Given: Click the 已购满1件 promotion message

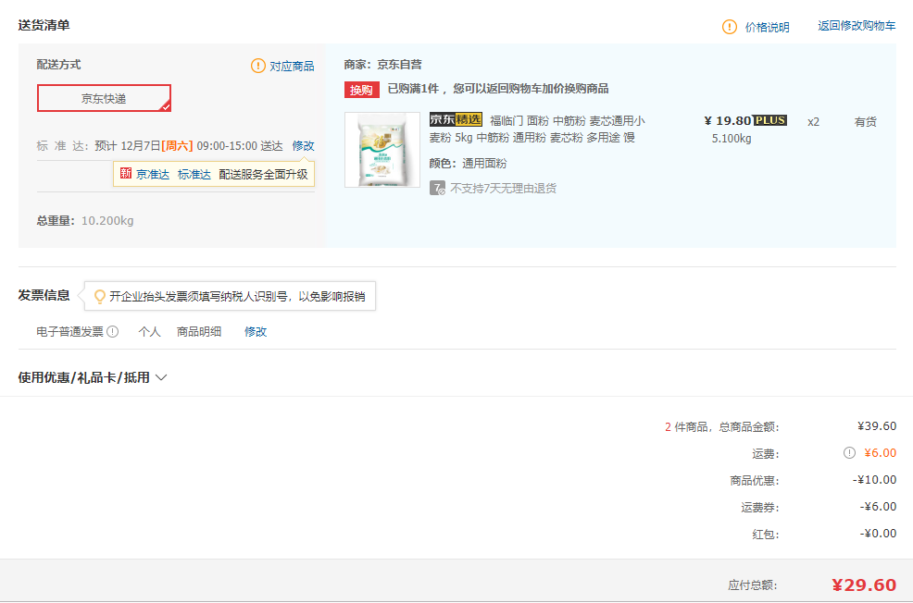Looking at the screenshot, I should point(498,89).
